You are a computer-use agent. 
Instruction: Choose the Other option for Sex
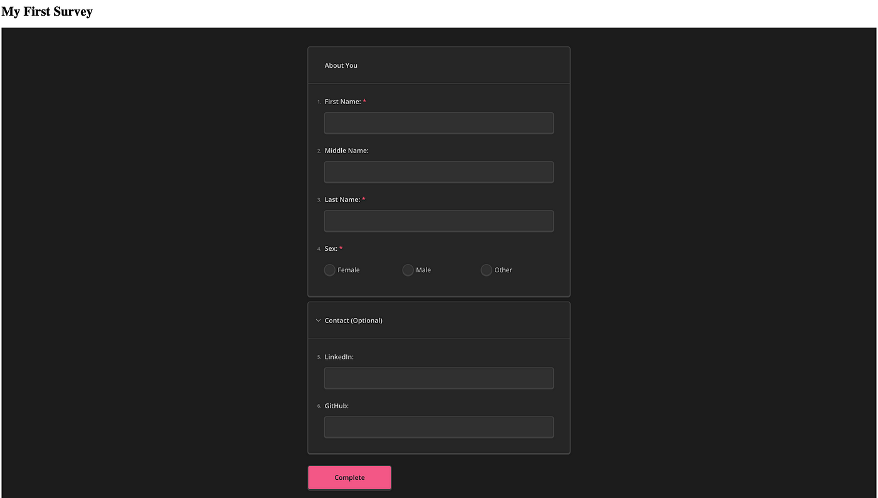(x=486, y=270)
